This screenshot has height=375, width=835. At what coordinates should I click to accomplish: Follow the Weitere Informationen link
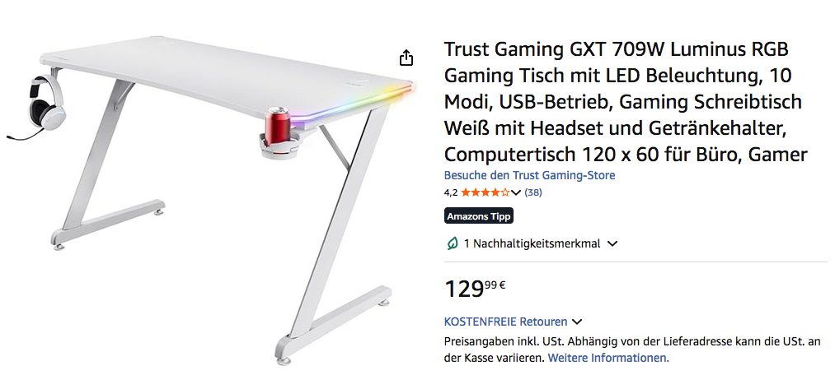coord(608,358)
